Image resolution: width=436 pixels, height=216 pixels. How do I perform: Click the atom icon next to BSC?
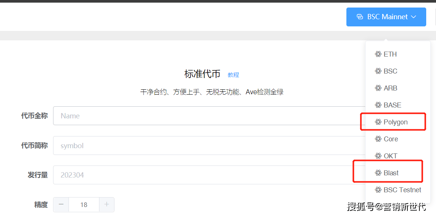click(378, 71)
